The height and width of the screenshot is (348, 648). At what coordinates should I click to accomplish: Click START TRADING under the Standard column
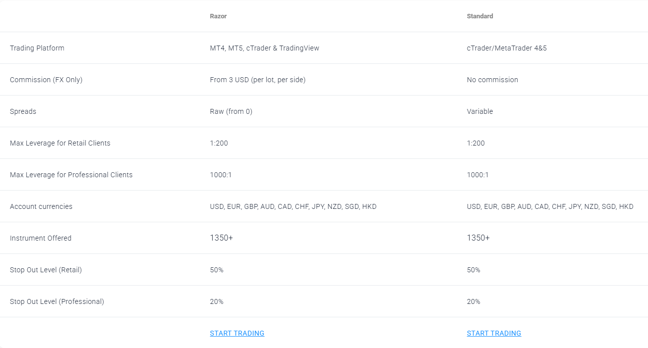pyautogui.click(x=494, y=333)
